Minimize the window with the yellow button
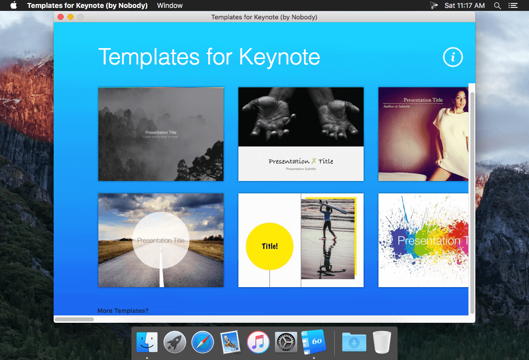 coord(71,17)
